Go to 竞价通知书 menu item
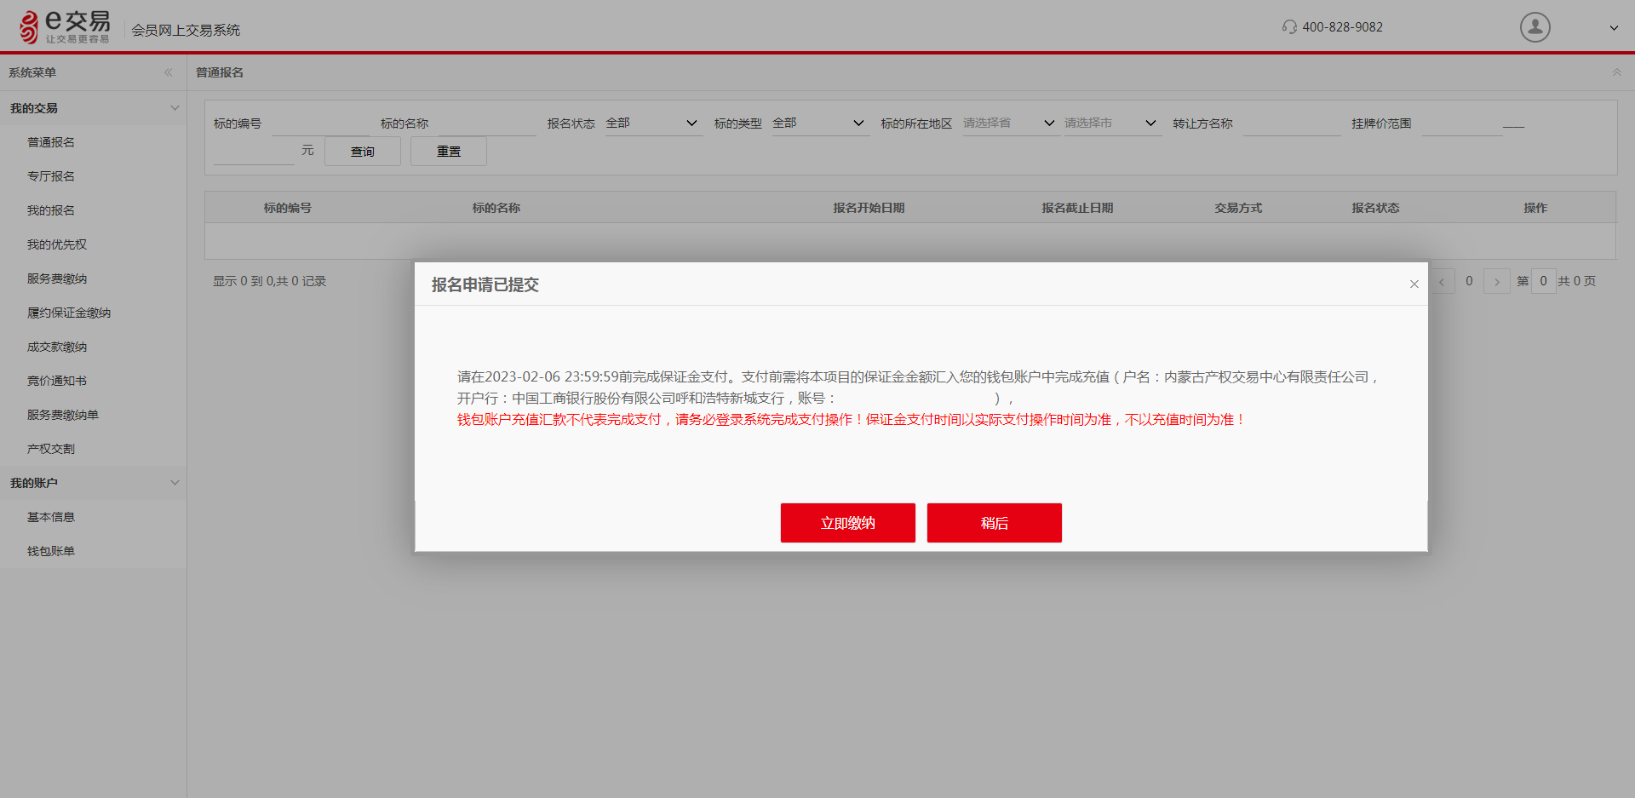Image resolution: width=1635 pixels, height=798 pixels. pyautogui.click(x=57, y=381)
